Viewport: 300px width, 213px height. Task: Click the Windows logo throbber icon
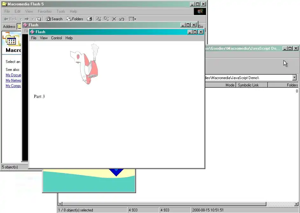[x=200, y=11]
